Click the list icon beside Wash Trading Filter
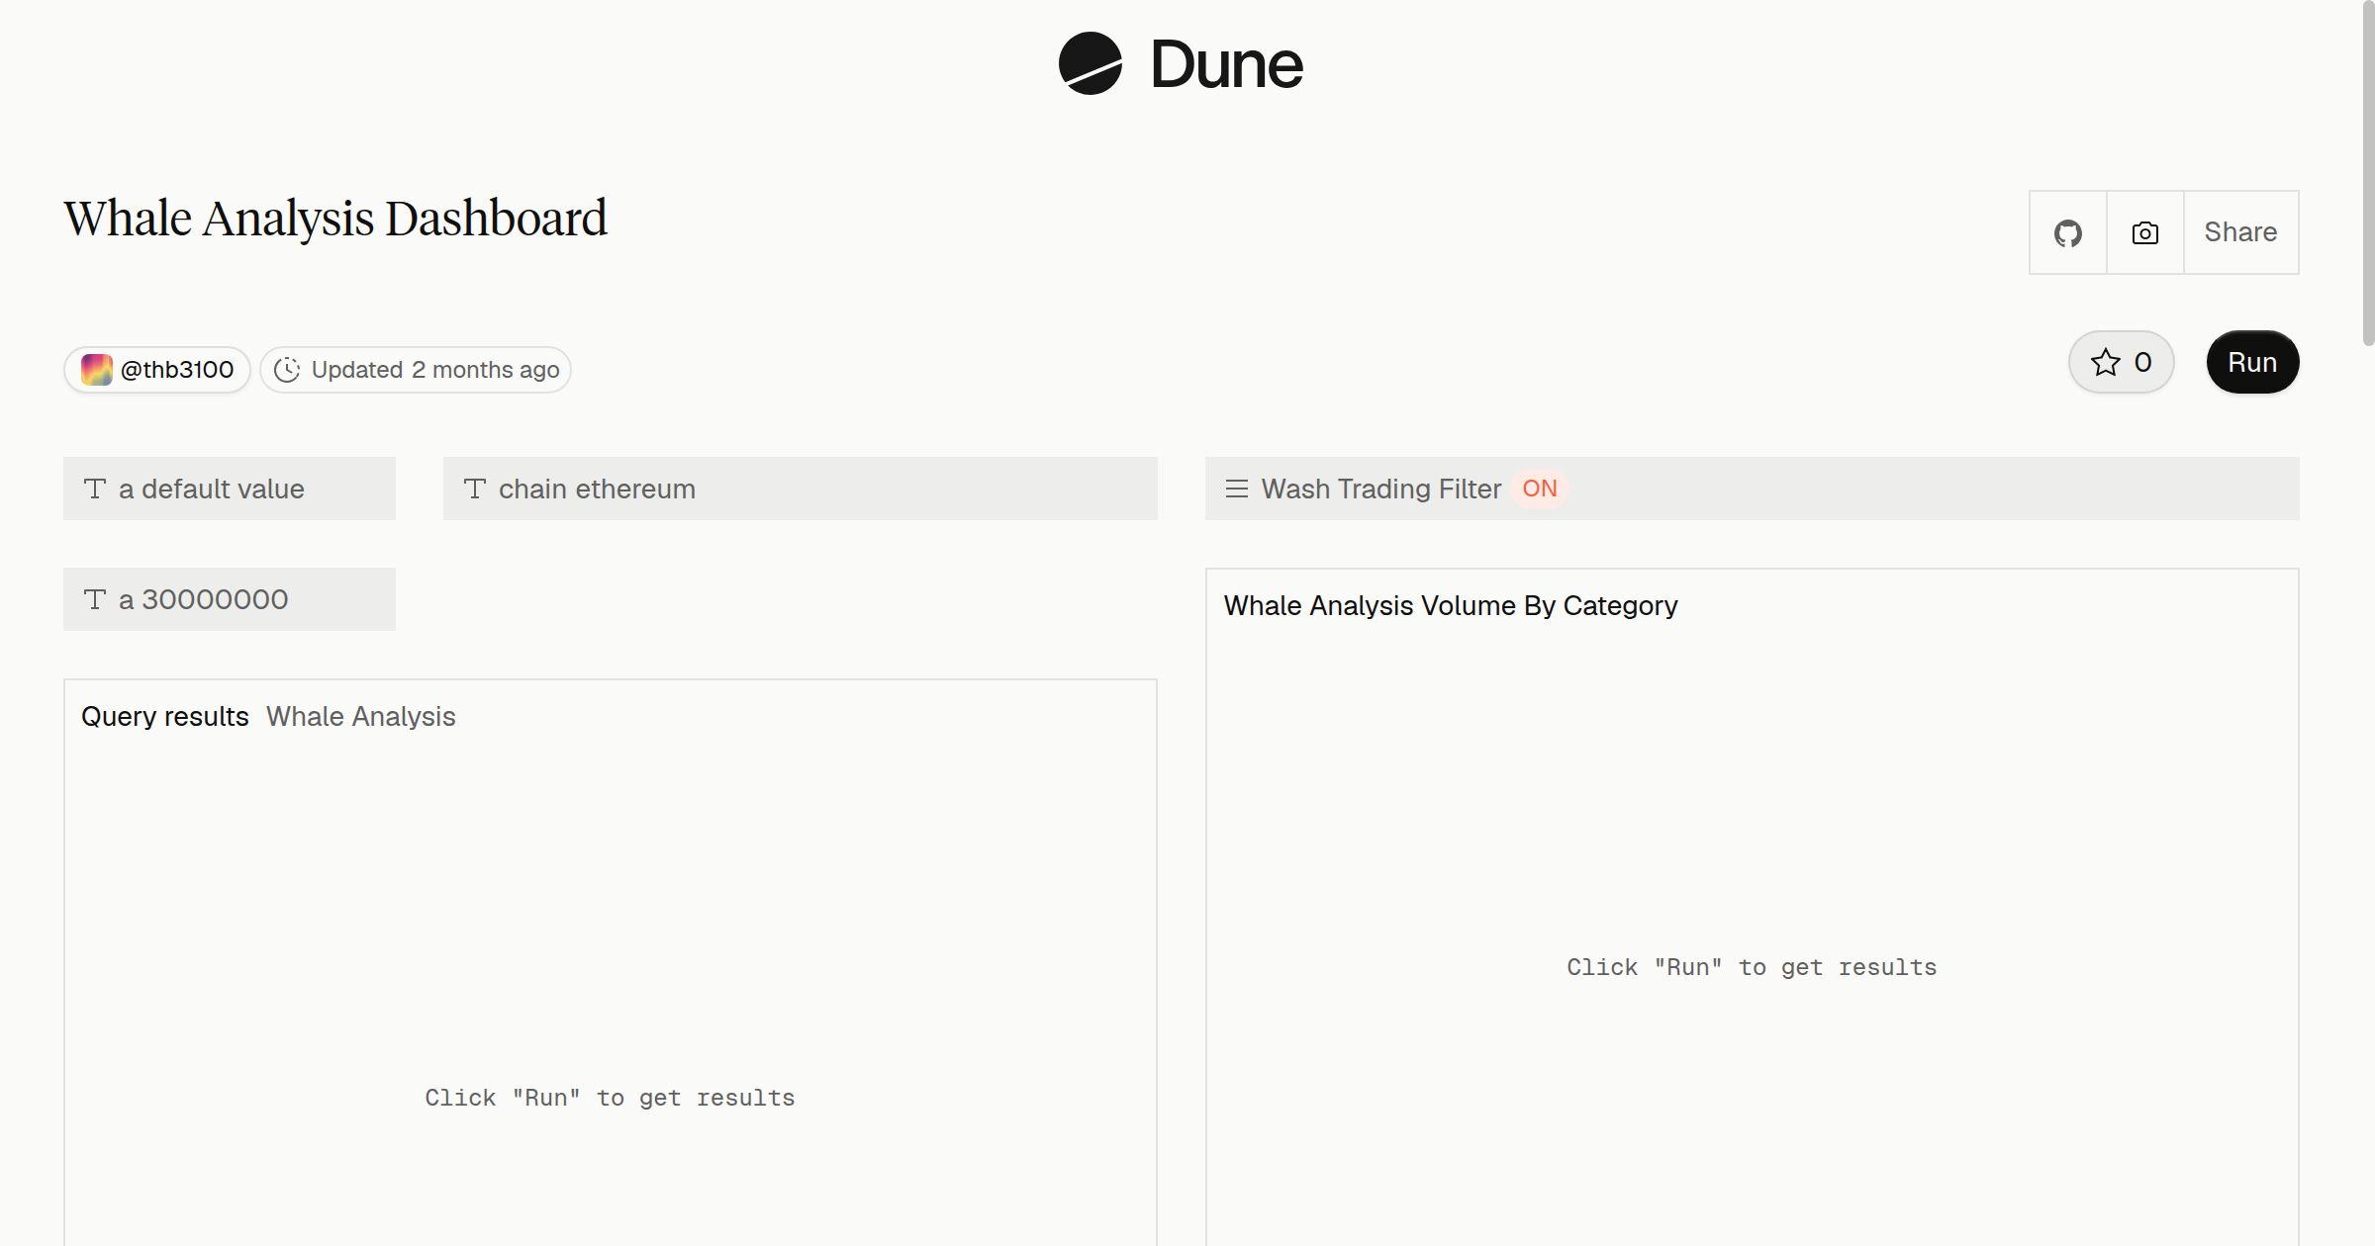Viewport: 2375px width, 1246px height. (1236, 489)
